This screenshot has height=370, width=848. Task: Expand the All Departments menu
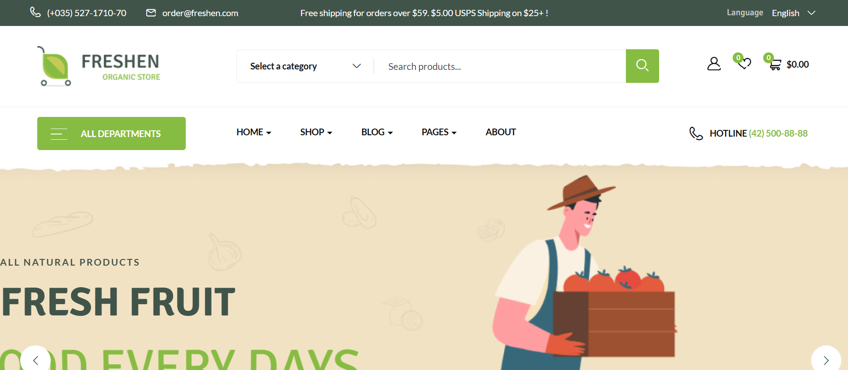pyautogui.click(x=111, y=133)
